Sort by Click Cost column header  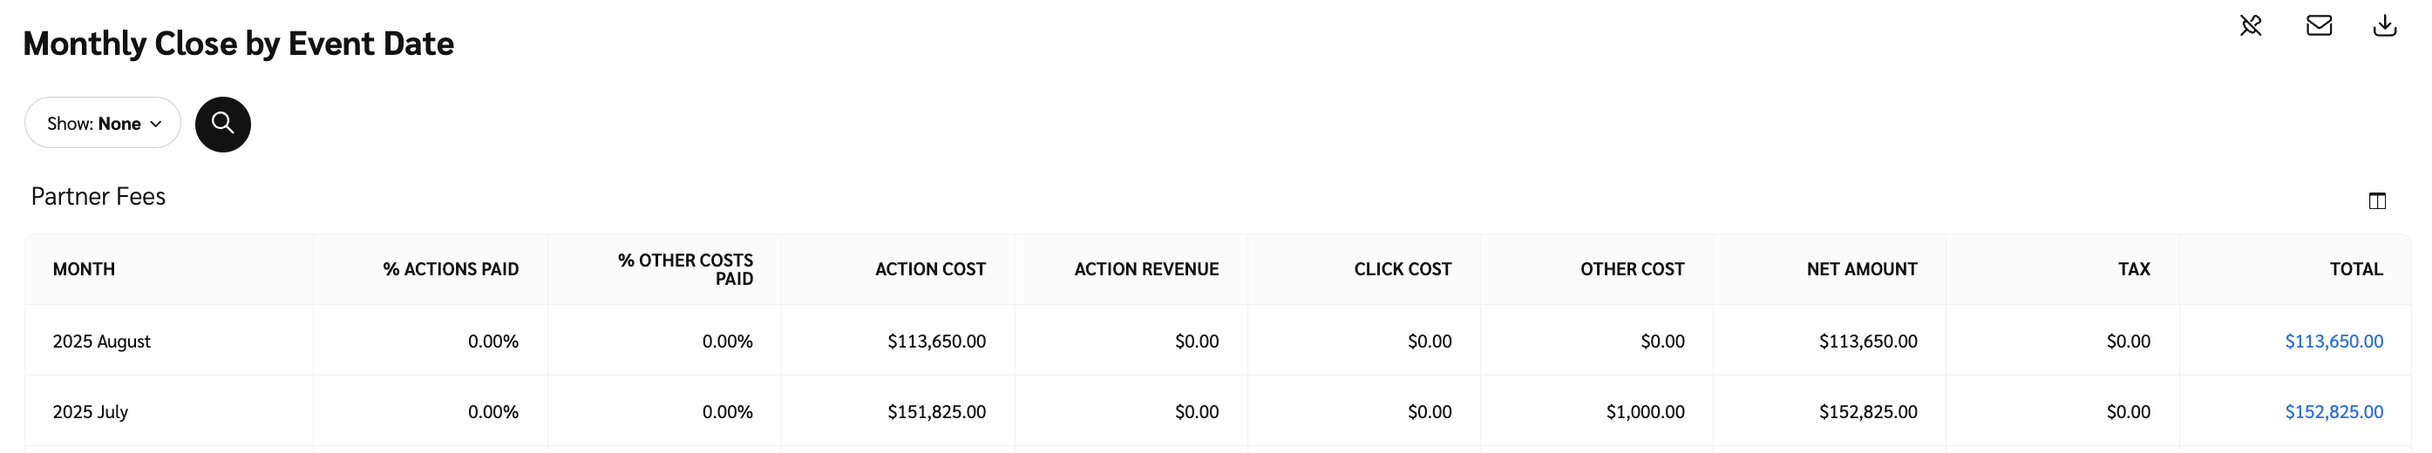[x=1402, y=269]
